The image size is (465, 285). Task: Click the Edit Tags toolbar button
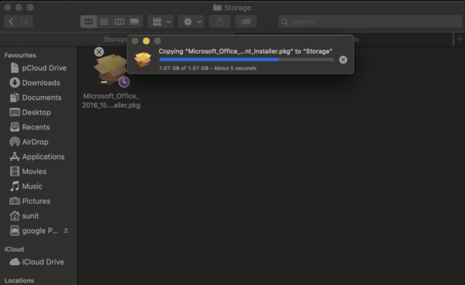coord(246,22)
